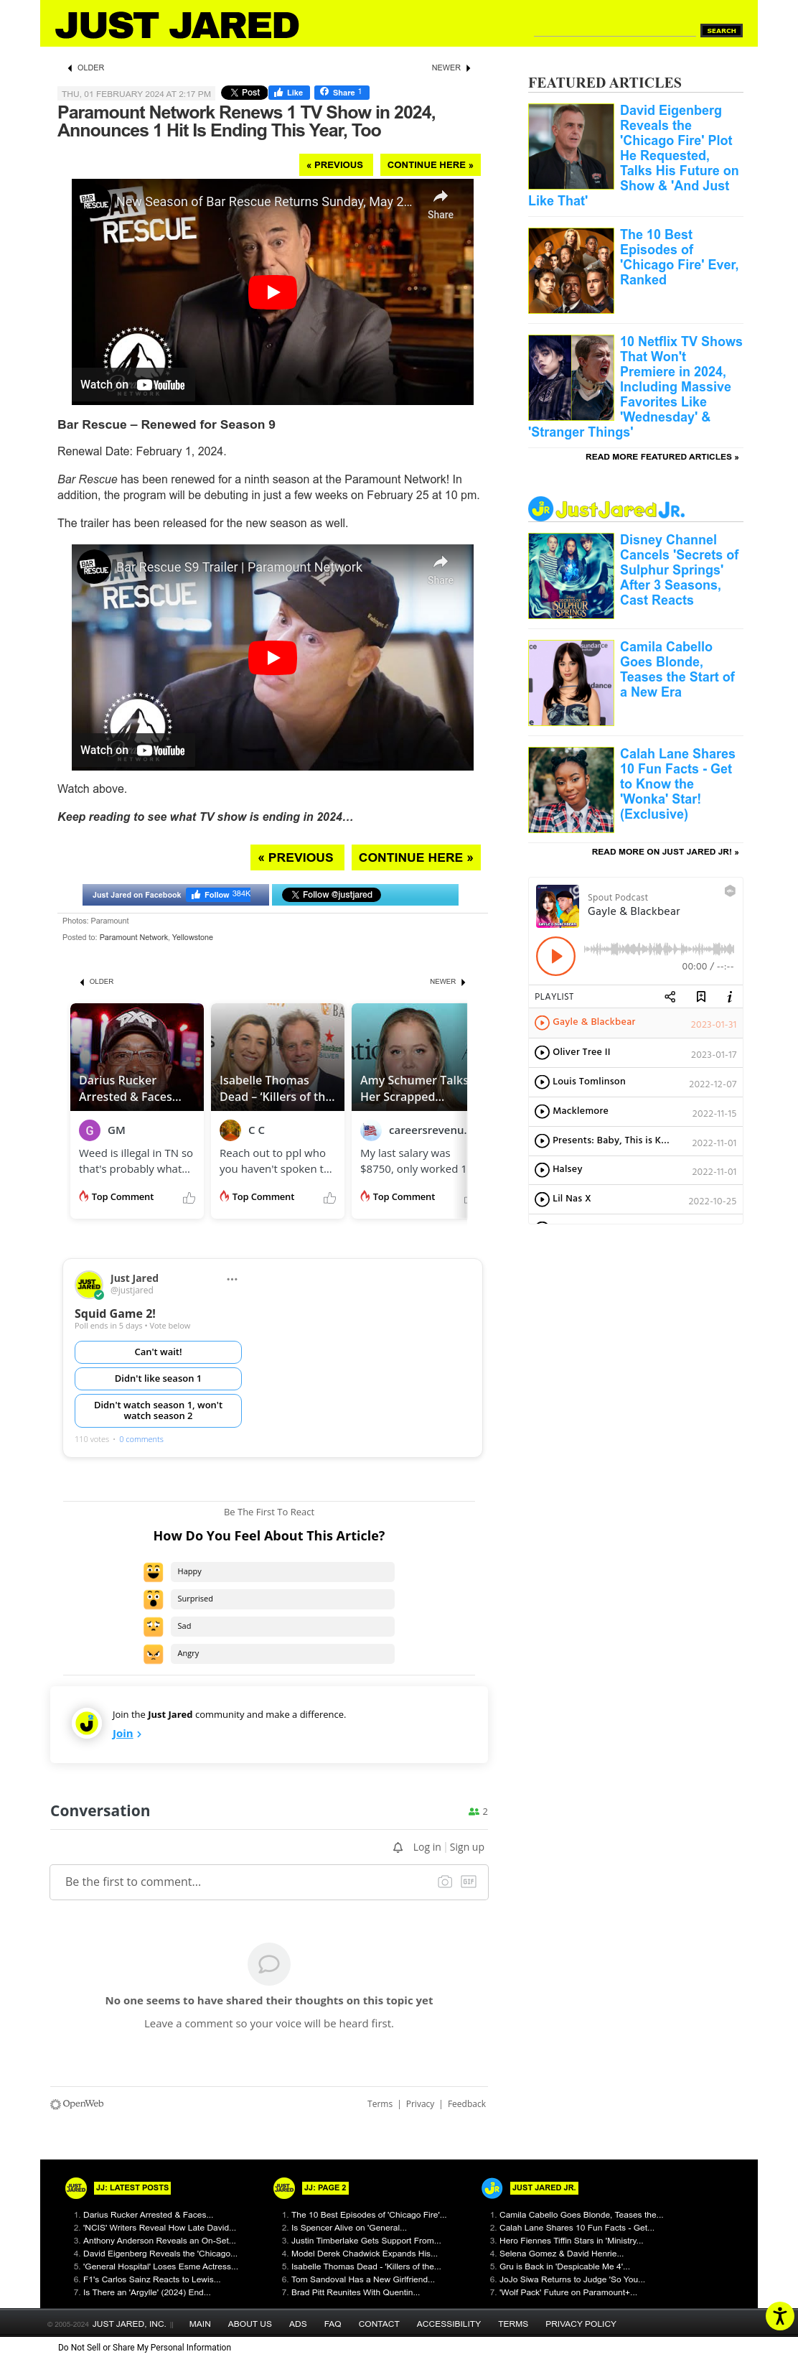Vote "Didn't like season 1" in poll
The height and width of the screenshot is (2362, 798).
(x=158, y=1378)
